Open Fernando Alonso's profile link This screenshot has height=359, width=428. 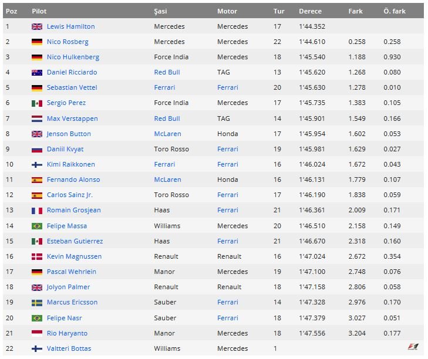tap(73, 179)
